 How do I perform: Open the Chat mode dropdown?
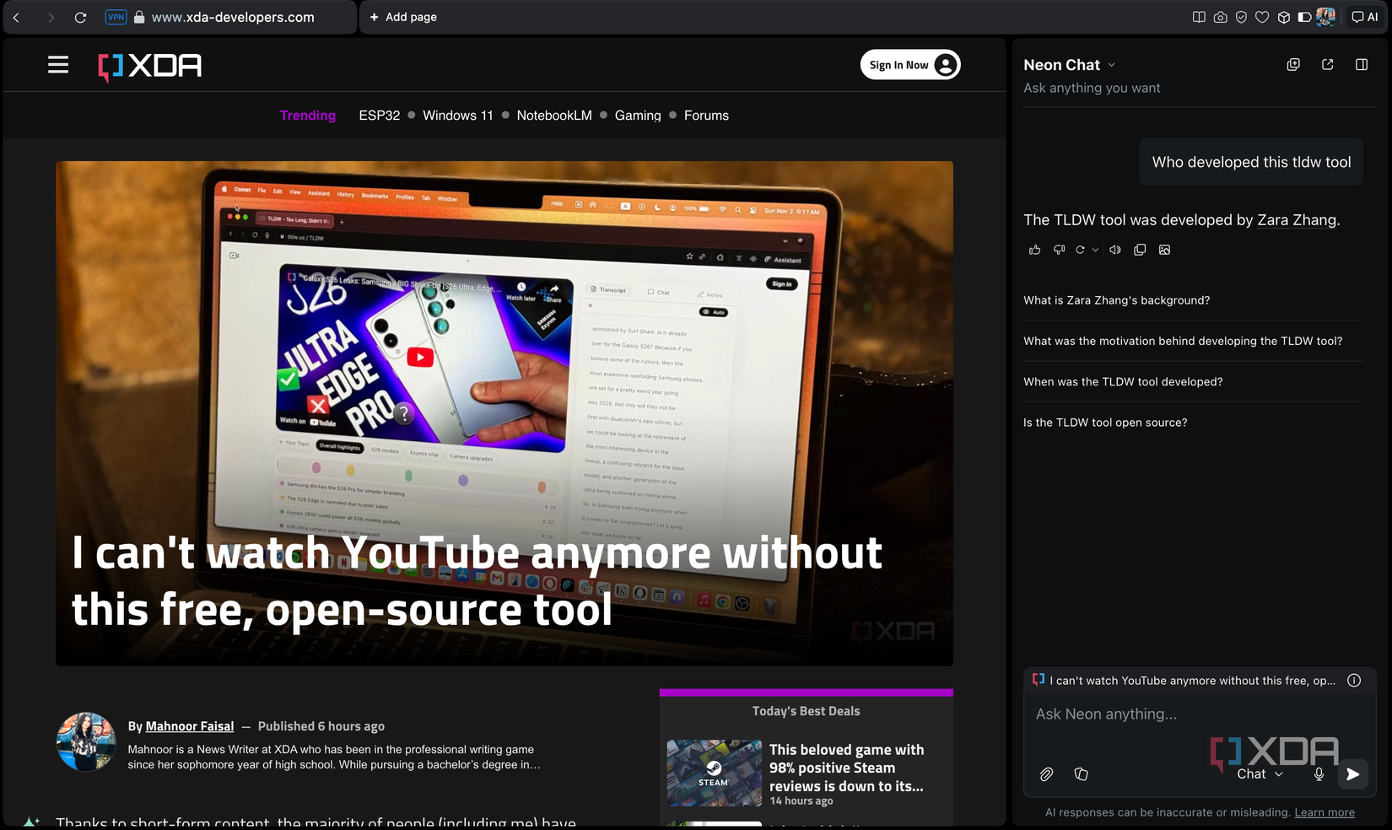click(x=1260, y=774)
